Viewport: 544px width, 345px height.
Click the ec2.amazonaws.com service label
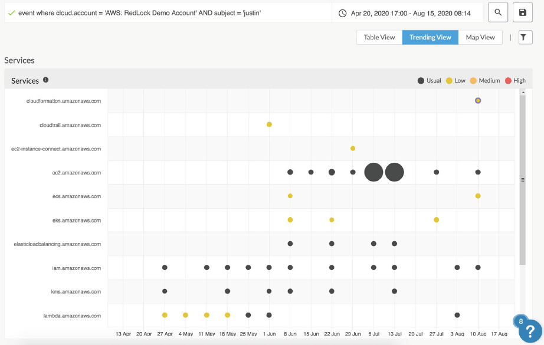point(76,173)
